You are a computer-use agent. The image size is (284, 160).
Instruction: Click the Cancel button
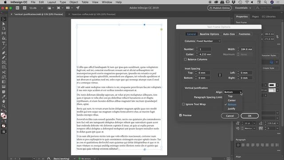[x=230, y=116]
